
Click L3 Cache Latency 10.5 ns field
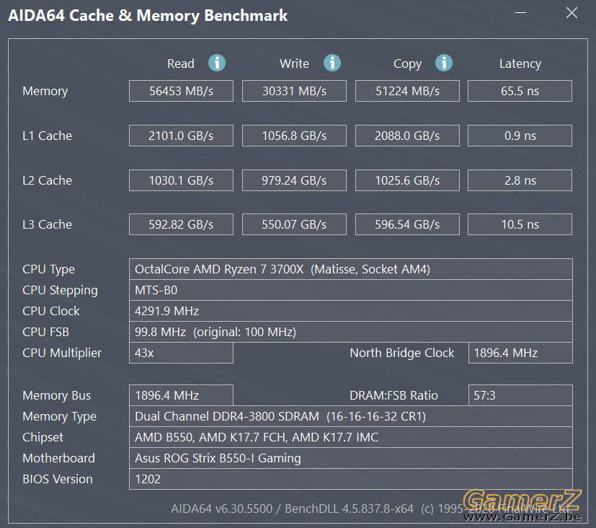click(x=520, y=224)
